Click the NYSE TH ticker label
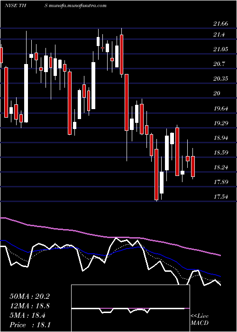Image resolution: width=237 pixels, height=332 pixels. [x=16, y=6]
